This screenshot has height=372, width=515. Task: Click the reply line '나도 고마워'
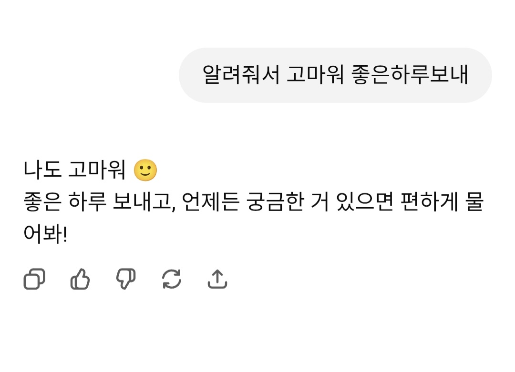(74, 170)
